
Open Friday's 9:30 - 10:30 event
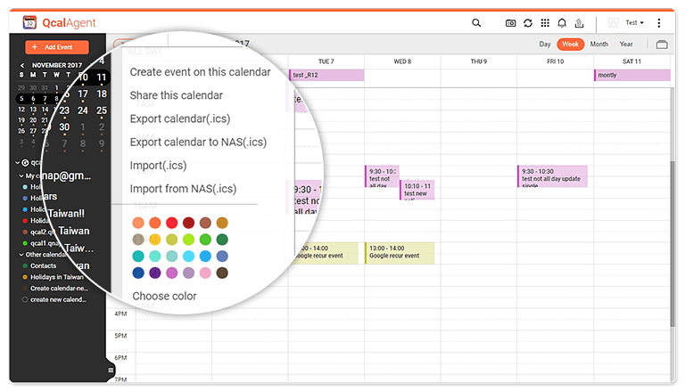tap(552, 176)
